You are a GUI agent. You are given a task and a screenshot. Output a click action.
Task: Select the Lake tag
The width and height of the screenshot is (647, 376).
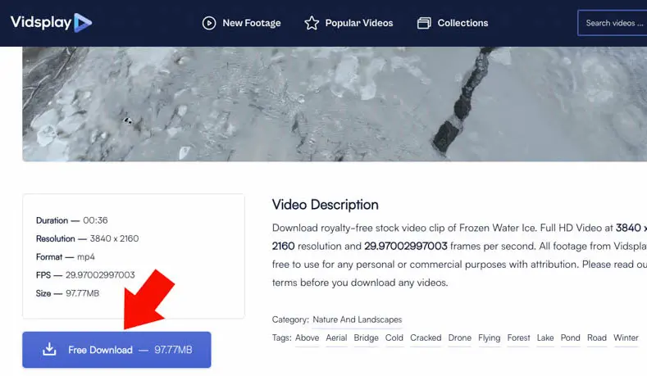point(545,337)
